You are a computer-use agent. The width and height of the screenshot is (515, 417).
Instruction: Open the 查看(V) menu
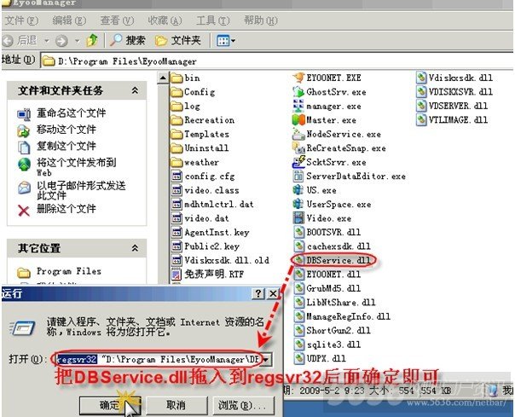[x=117, y=20]
